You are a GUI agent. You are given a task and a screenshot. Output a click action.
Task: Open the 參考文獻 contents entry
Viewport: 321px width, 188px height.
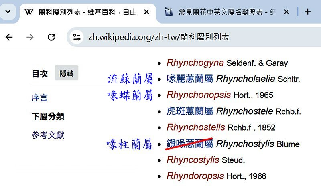point(48,135)
